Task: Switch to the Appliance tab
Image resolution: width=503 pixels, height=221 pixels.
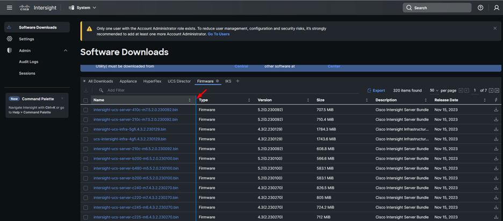Action: (128, 81)
